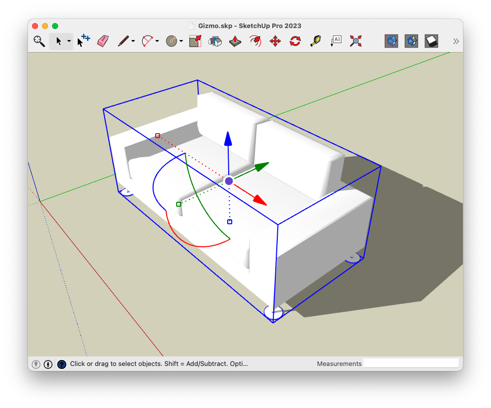Toggle the X-ray style view icon
The height and width of the screenshot is (408, 491).
[x=391, y=41]
